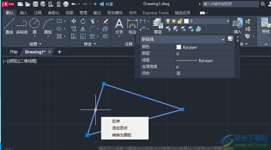Click the Fillet tool icon
The image size is (271, 150).
pyautogui.click(x=92, y=29)
